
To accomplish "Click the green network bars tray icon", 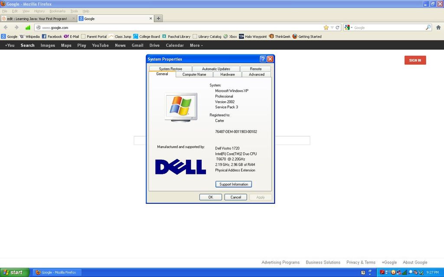I will (x=405, y=273).
